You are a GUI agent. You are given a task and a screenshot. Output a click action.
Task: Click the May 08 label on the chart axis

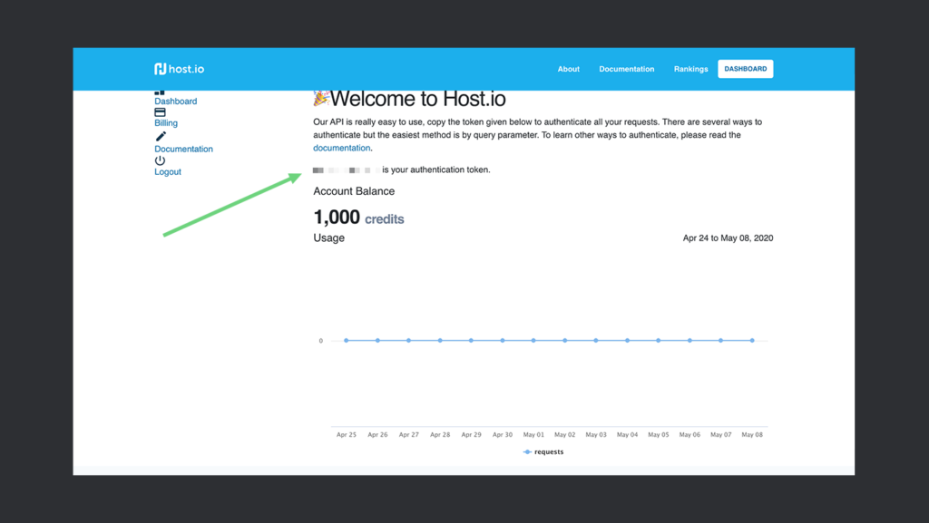point(751,434)
